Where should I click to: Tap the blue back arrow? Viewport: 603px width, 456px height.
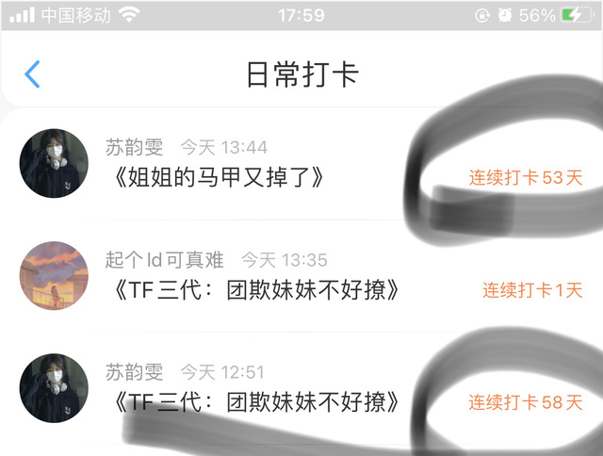[x=32, y=74]
